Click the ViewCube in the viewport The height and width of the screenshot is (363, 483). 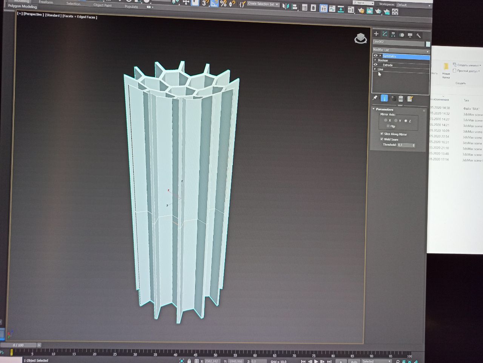[x=360, y=38]
